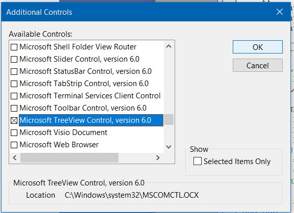Click the Cancel button
Image resolution: width=294 pixels, height=213 pixels.
tap(258, 65)
